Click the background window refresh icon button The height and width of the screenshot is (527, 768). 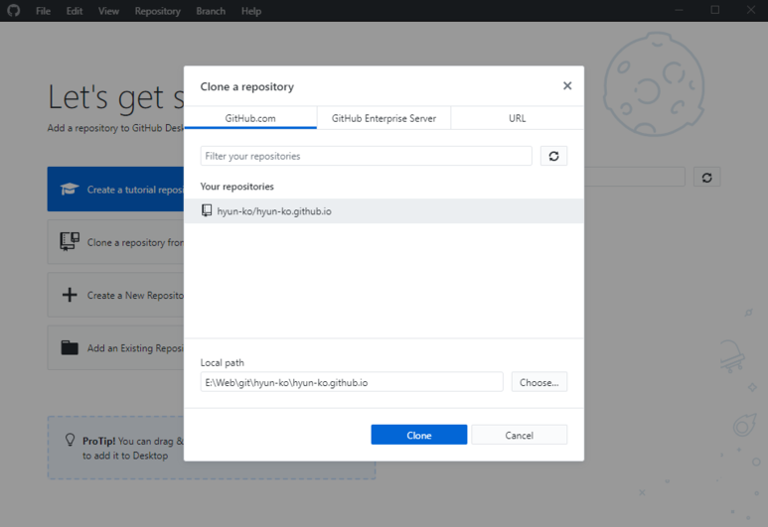pos(706,177)
